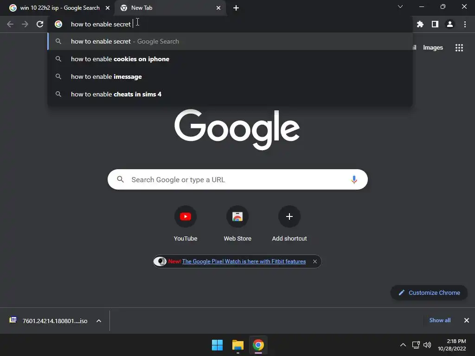This screenshot has height=356, width=475.
Task: Click the Google logo doodle
Action: point(237,130)
